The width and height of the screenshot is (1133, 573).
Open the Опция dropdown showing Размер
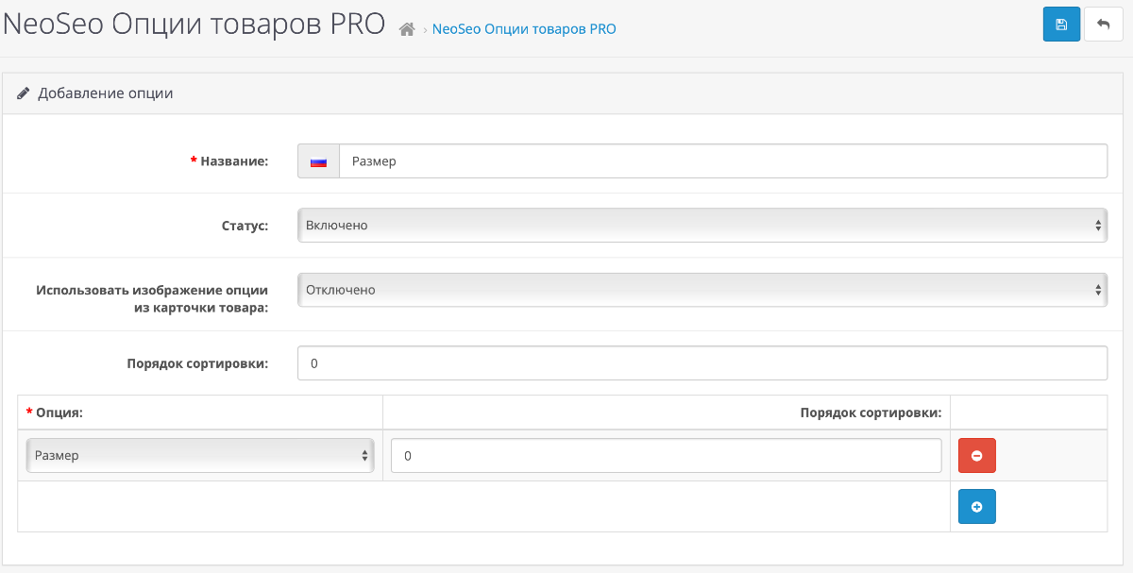click(x=200, y=455)
